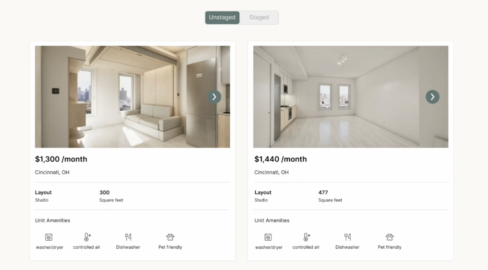488x270 pixels.
Task: Click Unit Amenities heading on right card
Action: click(x=272, y=220)
